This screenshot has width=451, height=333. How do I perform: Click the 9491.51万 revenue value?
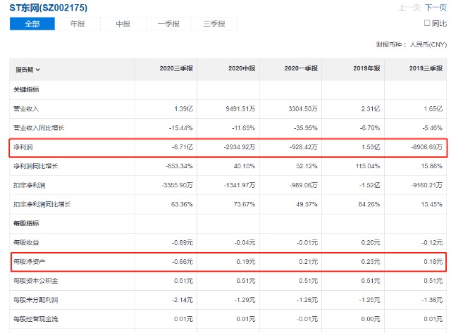240,109
